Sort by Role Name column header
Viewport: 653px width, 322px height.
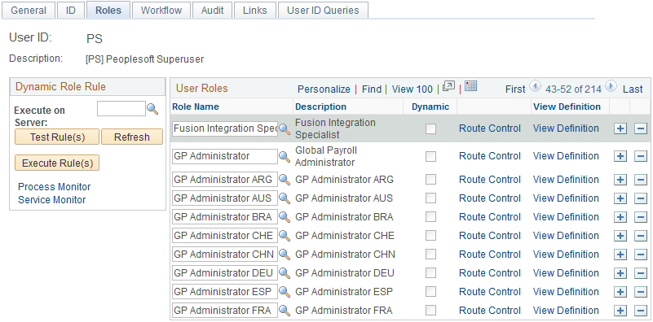(x=196, y=107)
